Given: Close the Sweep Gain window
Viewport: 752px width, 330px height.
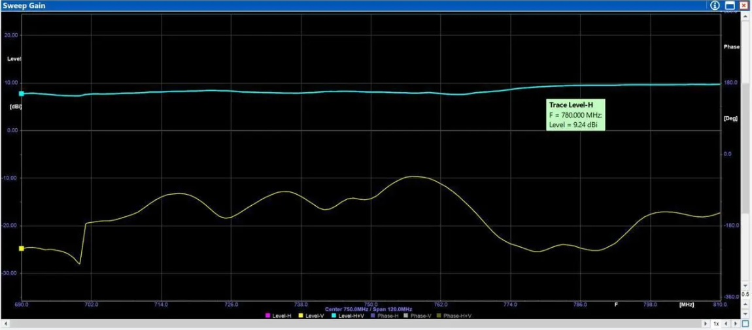Looking at the screenshot, I should 743,5.
